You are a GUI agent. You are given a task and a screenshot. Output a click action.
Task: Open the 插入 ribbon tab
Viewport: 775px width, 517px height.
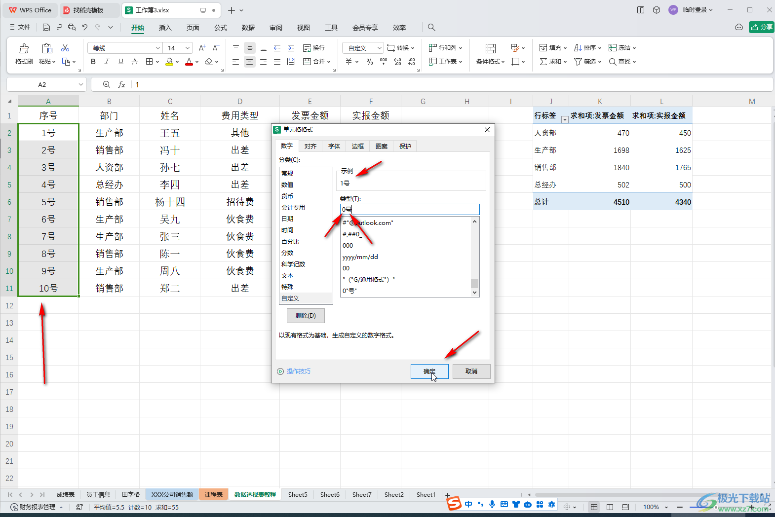point(165,28)
